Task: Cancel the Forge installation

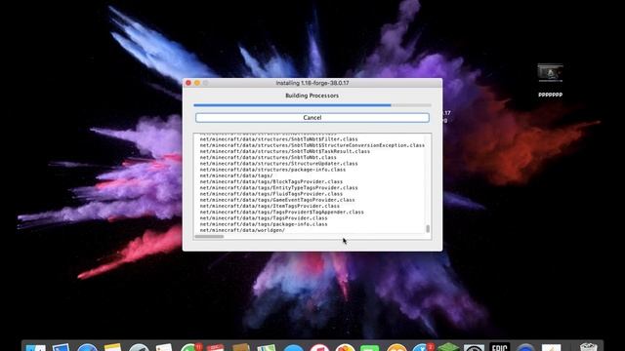Action: pos(312,117)
